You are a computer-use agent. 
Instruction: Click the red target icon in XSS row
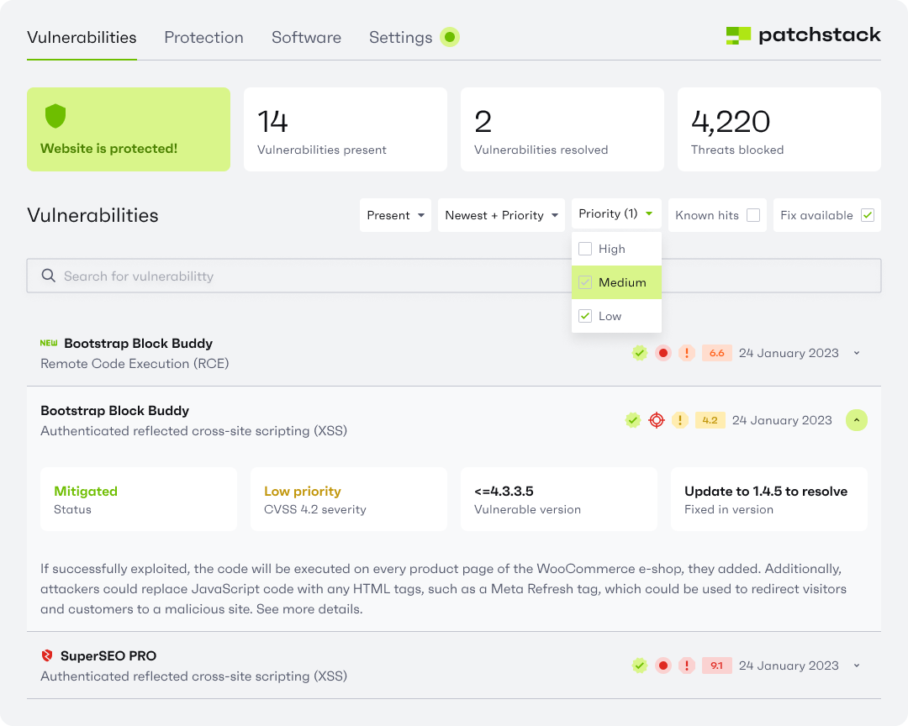coord(657,420)
